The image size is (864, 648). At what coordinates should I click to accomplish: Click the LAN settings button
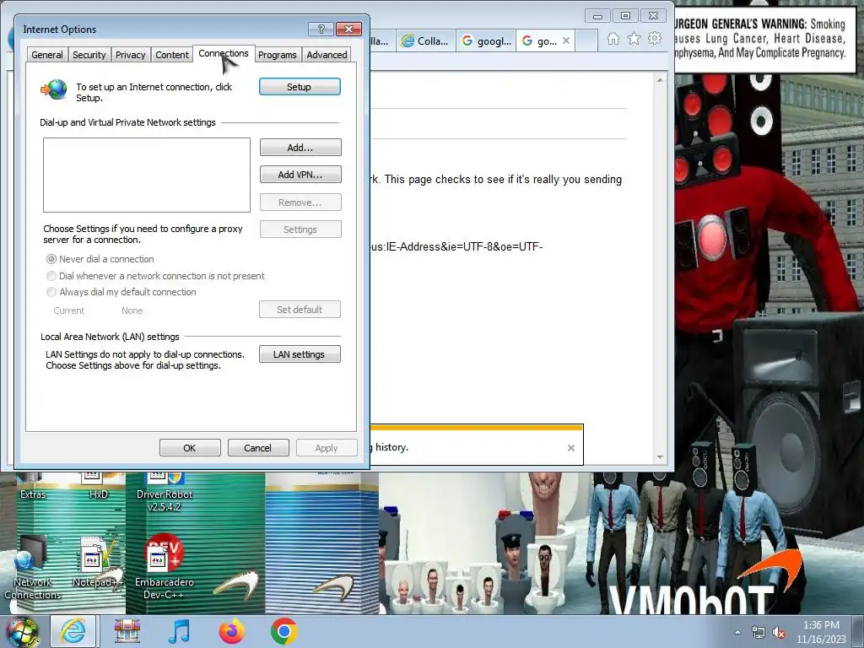[300, 354]
